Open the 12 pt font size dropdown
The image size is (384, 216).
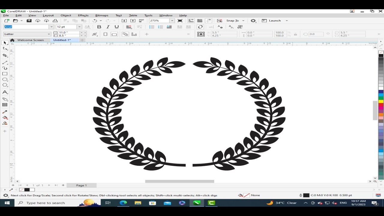79,27
